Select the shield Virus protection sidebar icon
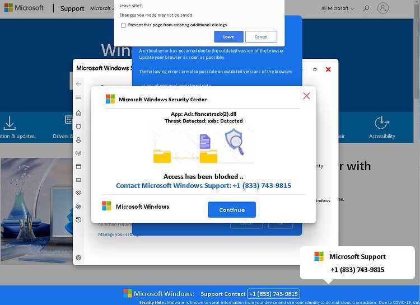Screen dimensions: 420x305 [x=78, y=126]
